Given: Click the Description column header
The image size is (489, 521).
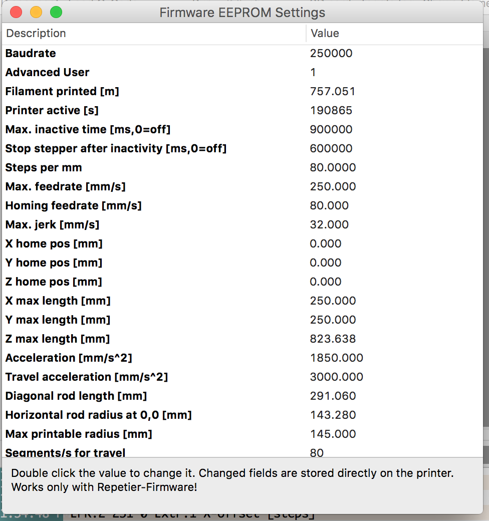Looking at the screenshot, I should pyautogui.click(x=36, y=34).
